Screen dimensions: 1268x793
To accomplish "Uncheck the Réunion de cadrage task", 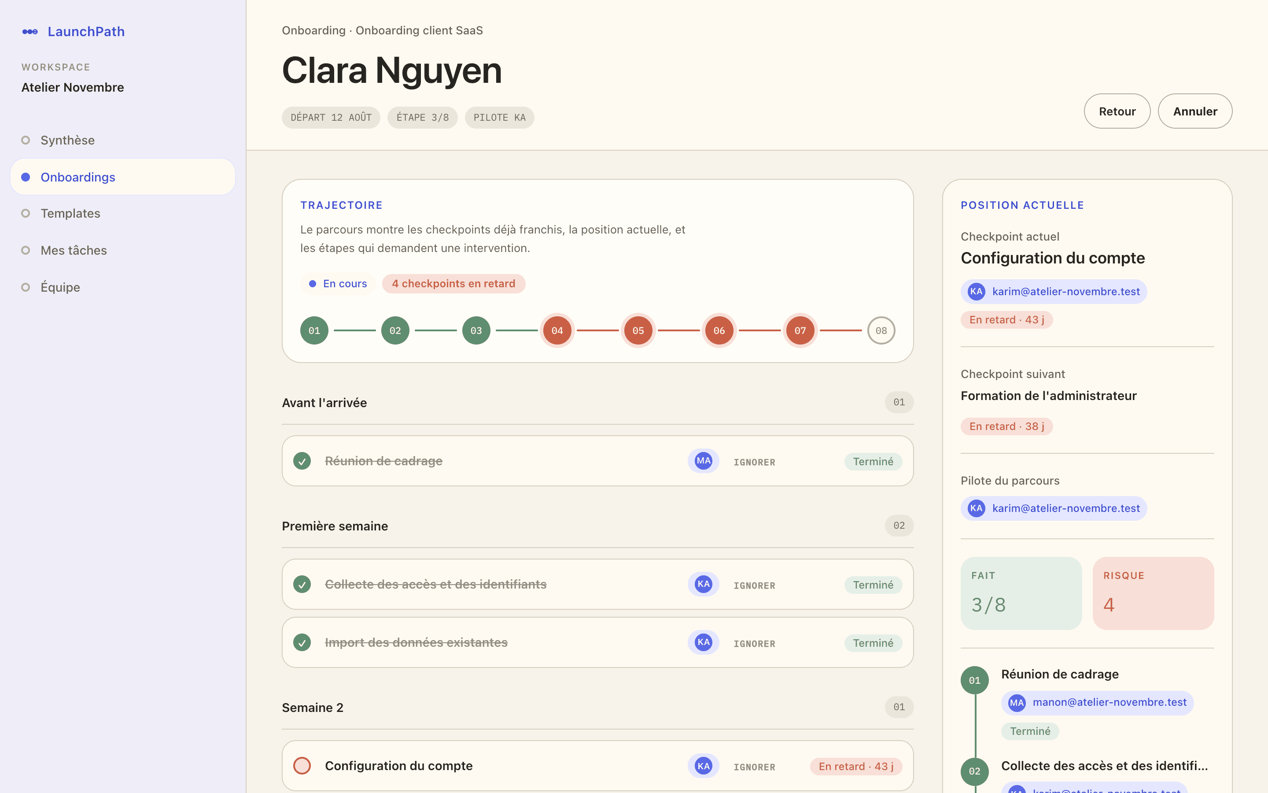I will pos(302,461).
